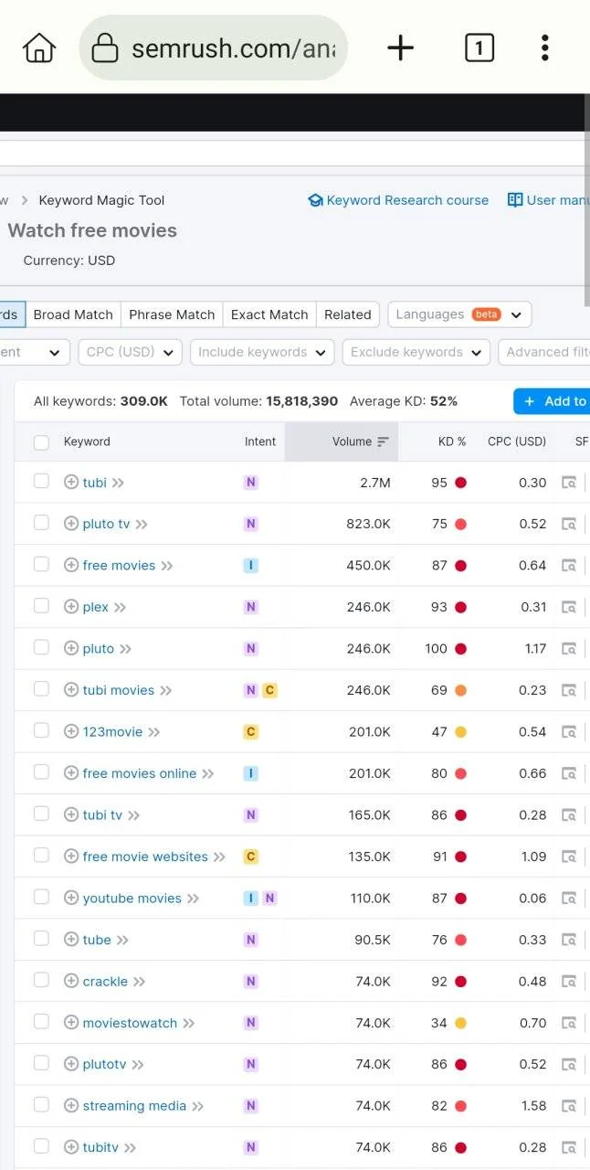Check the box for tubi keyword
Viewport: 590px width, 1170px height.
41,481
